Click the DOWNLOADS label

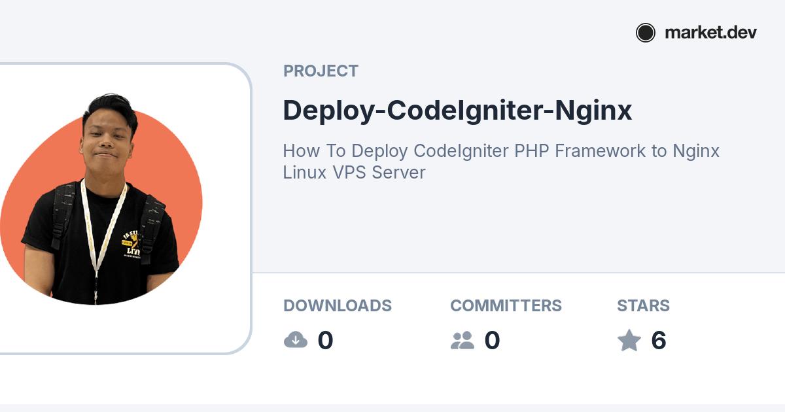338,305
